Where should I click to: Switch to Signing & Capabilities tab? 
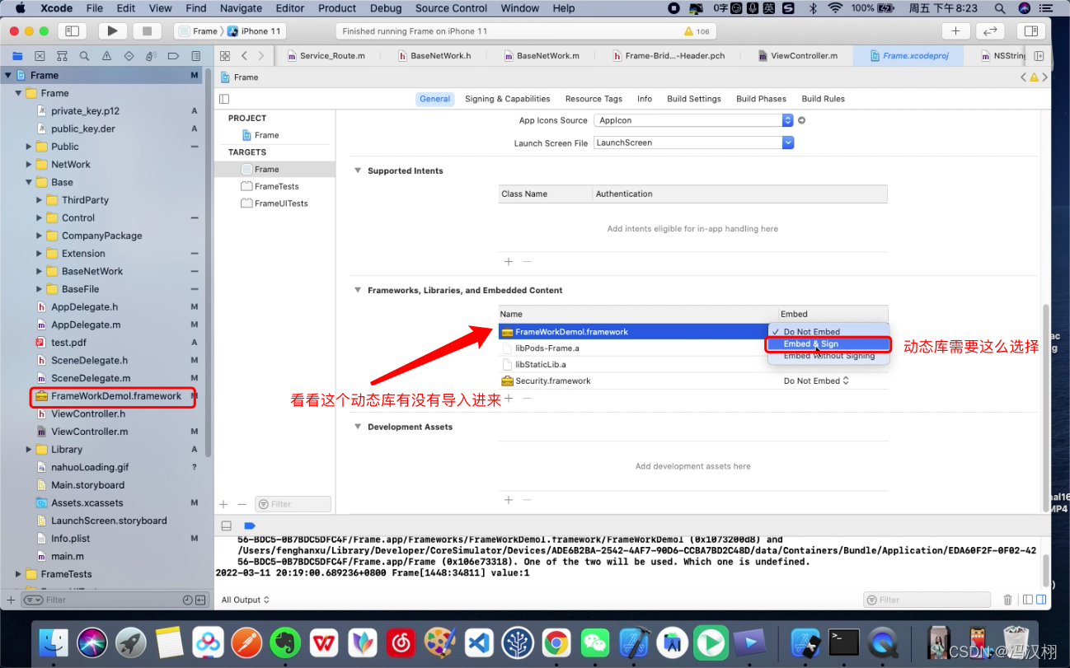coord(507,99)
